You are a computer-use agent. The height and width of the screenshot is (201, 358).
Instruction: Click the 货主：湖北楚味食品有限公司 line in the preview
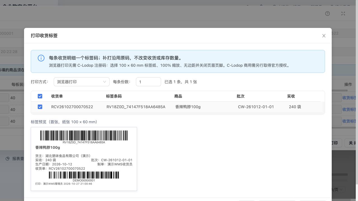coord(63,156)
